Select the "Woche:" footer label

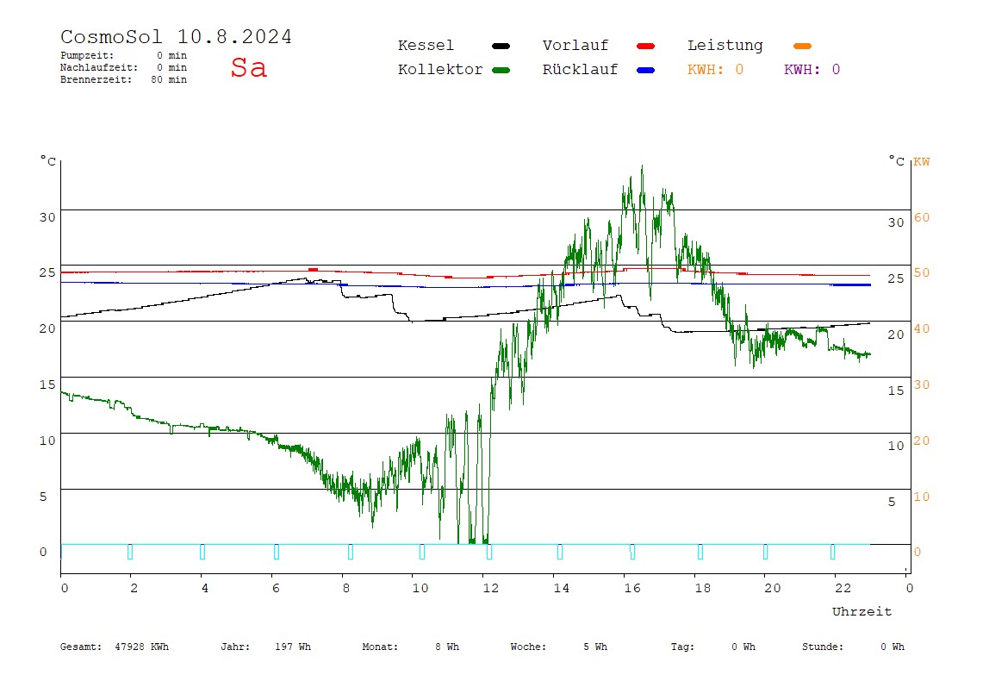[529, 647]
